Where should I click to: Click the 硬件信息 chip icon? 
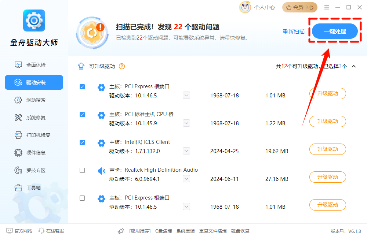click(18, 153)
